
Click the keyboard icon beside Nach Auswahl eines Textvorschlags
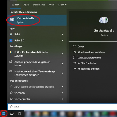pos(11,71)
